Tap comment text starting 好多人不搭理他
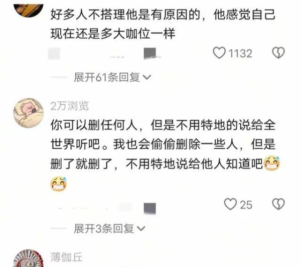 163,24
